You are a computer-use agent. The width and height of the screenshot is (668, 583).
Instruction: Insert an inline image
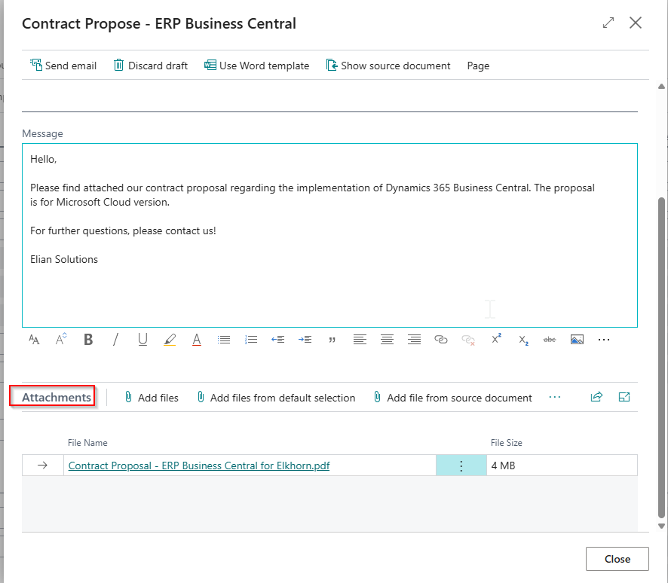pos(577,340)
